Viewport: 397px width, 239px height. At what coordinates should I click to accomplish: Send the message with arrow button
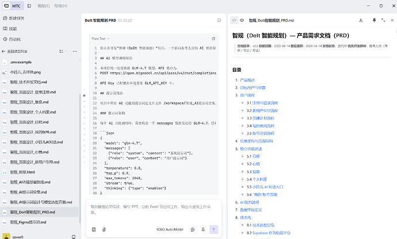pyautogui.click(x=213, y=230)
